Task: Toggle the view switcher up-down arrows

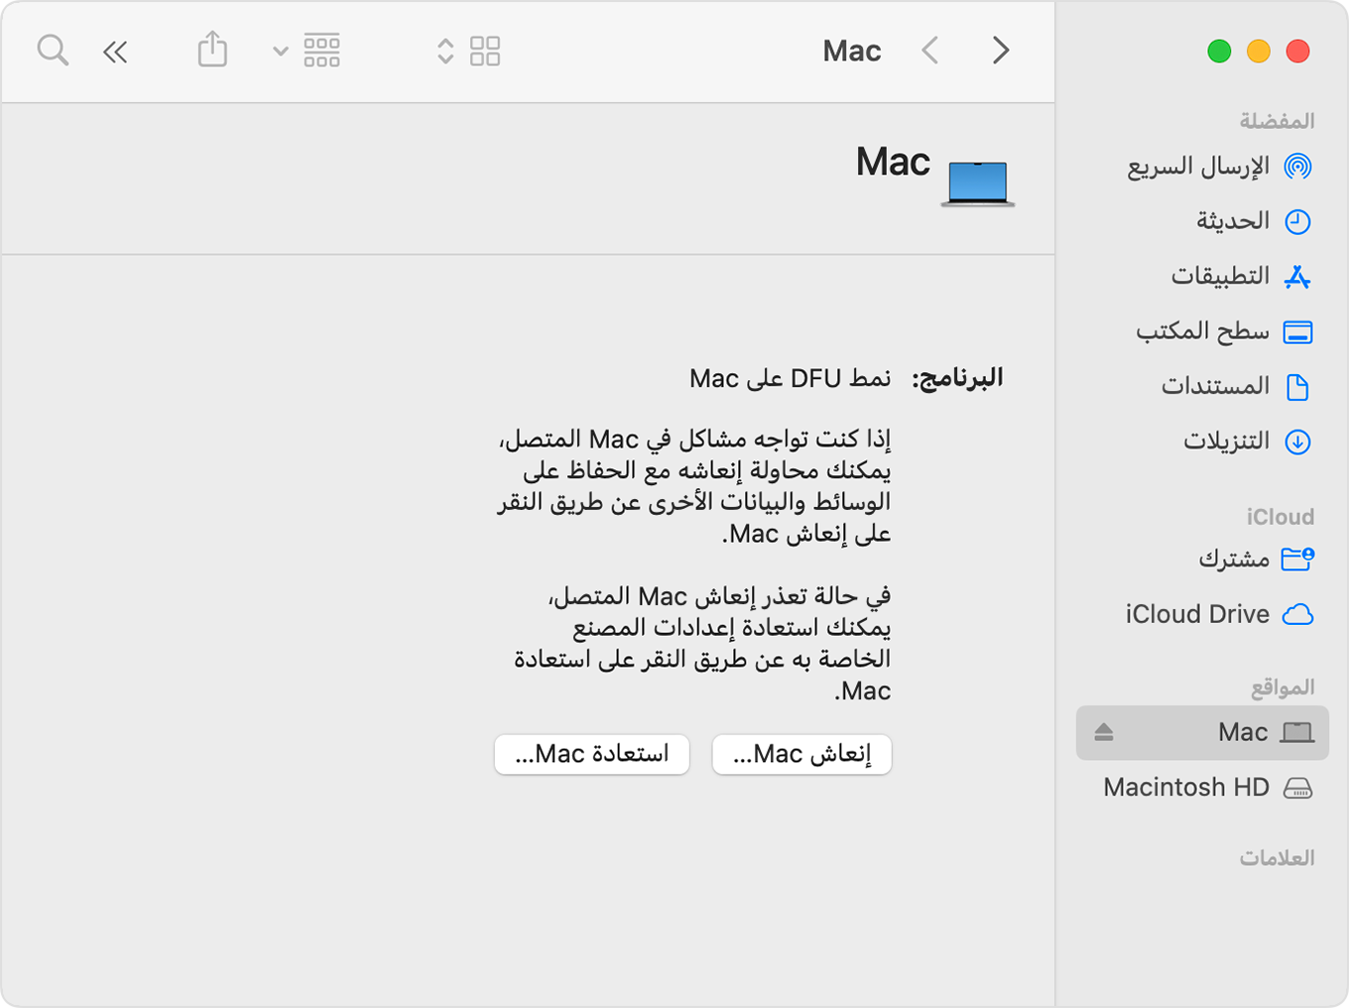Action: click(445, 52)
